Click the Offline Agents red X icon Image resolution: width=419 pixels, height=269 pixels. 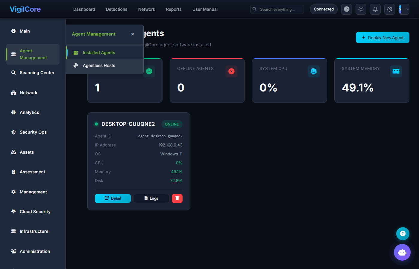pyautogui.click(x=231, y=71)
